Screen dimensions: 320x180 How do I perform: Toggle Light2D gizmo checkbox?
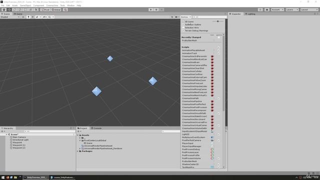pos(218,134)
